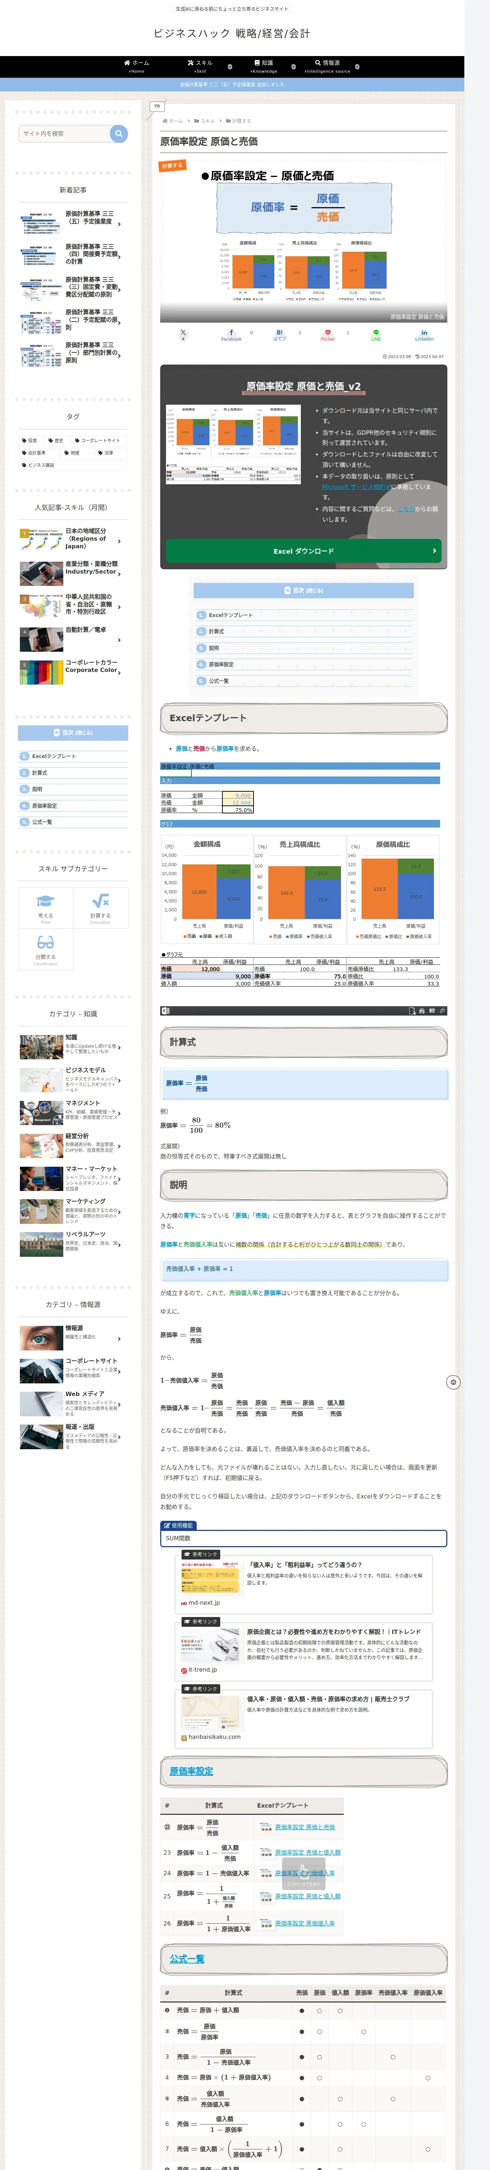Share the article on Facebook

[231, 335]
